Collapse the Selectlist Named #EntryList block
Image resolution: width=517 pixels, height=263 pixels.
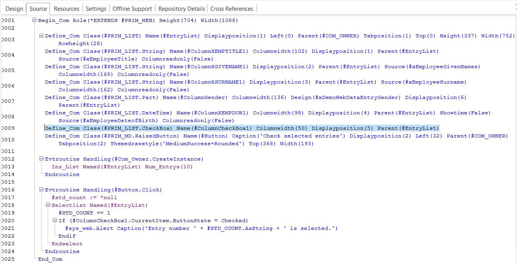pos(48,205)
